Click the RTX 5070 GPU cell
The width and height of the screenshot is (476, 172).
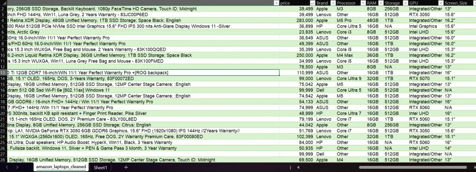pyautogui.click(x=426, y=78)
